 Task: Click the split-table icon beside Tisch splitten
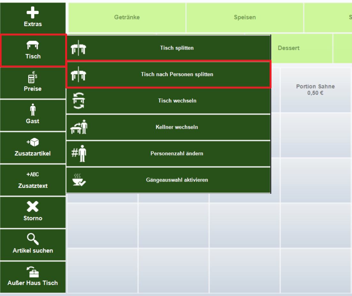tap(78, 48)
